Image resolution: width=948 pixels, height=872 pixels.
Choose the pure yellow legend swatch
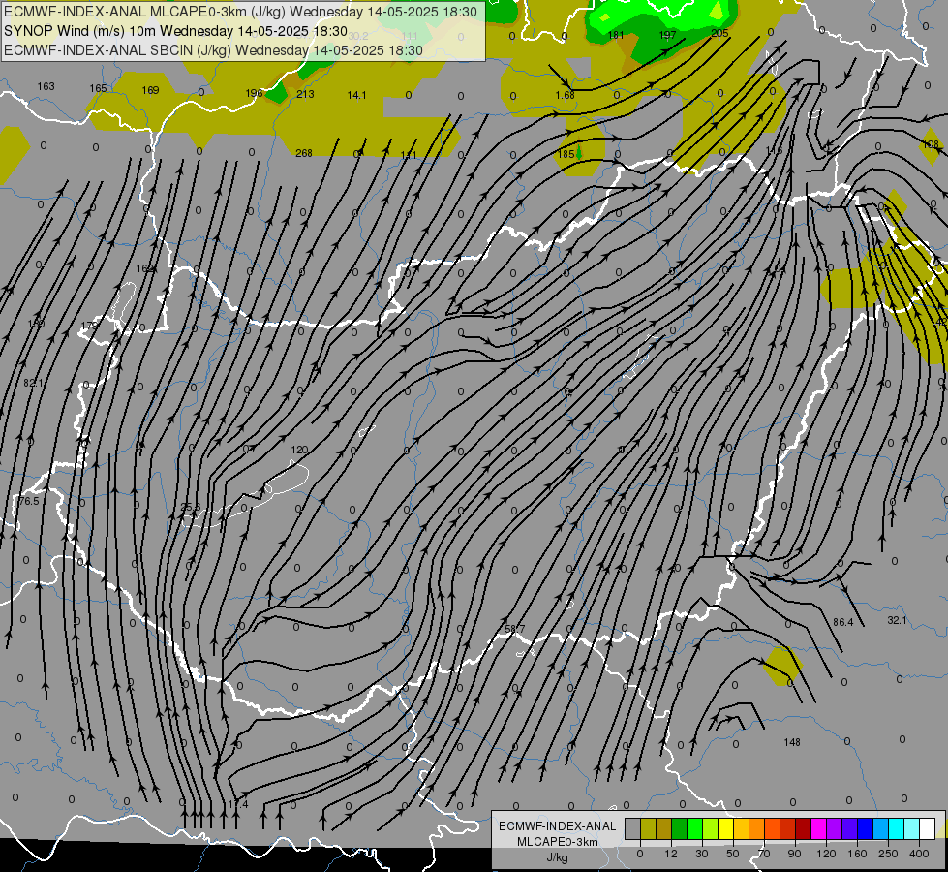pyautogui.click(x=726, y=828)
